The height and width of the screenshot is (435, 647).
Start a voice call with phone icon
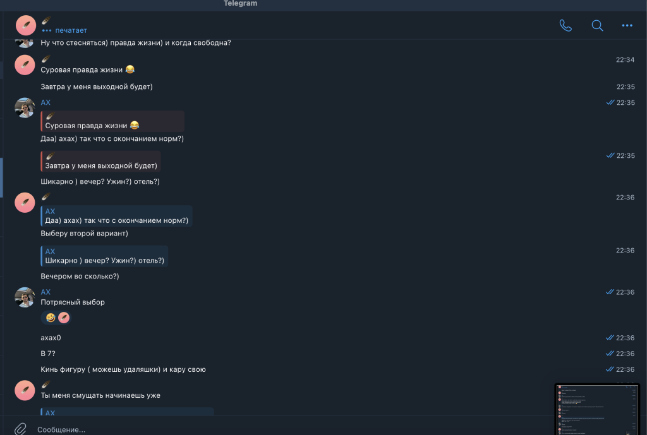click(565, 25)
